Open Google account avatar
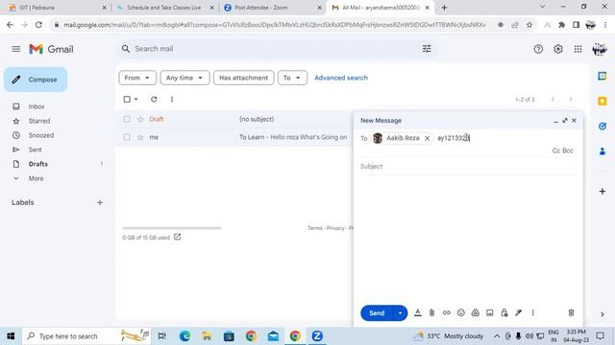The height and width of the screenshot is (345, 615). pos(600,49)
